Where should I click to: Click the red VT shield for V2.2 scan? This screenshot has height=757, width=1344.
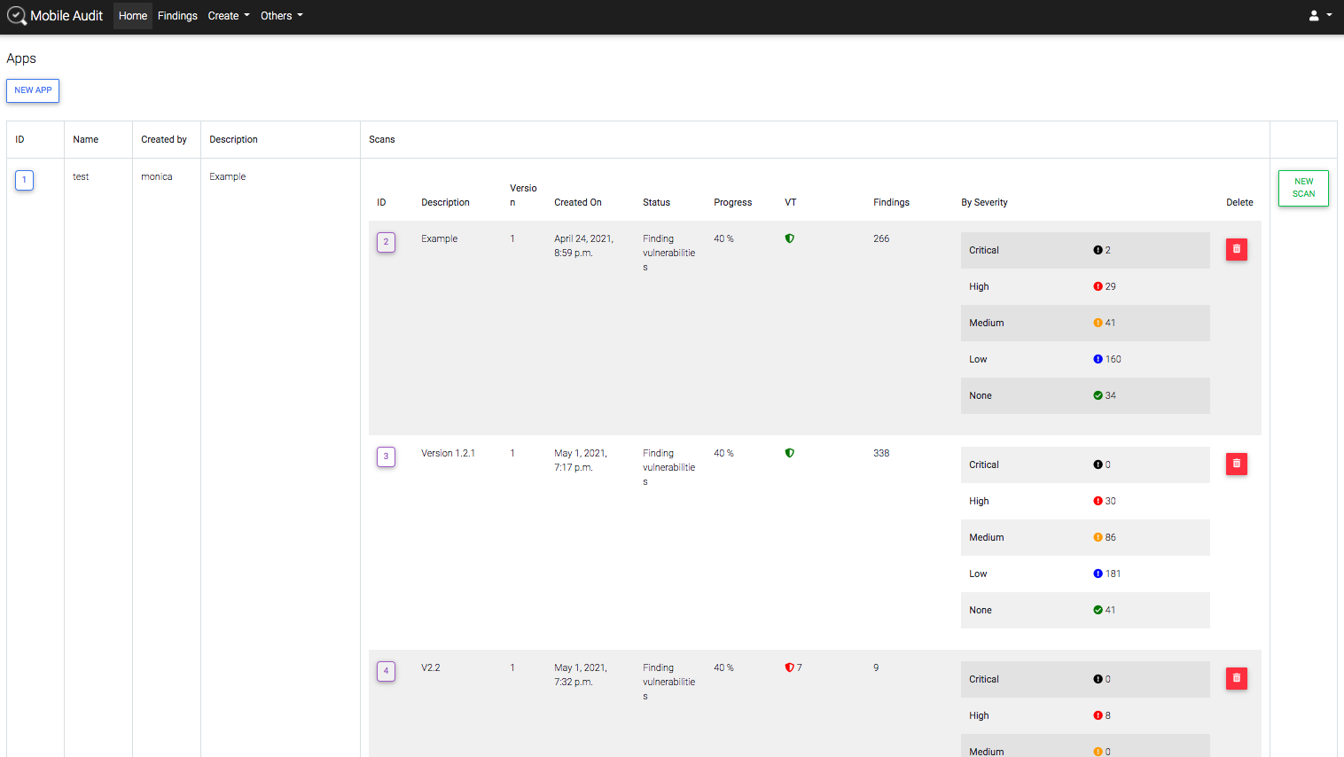790,667
